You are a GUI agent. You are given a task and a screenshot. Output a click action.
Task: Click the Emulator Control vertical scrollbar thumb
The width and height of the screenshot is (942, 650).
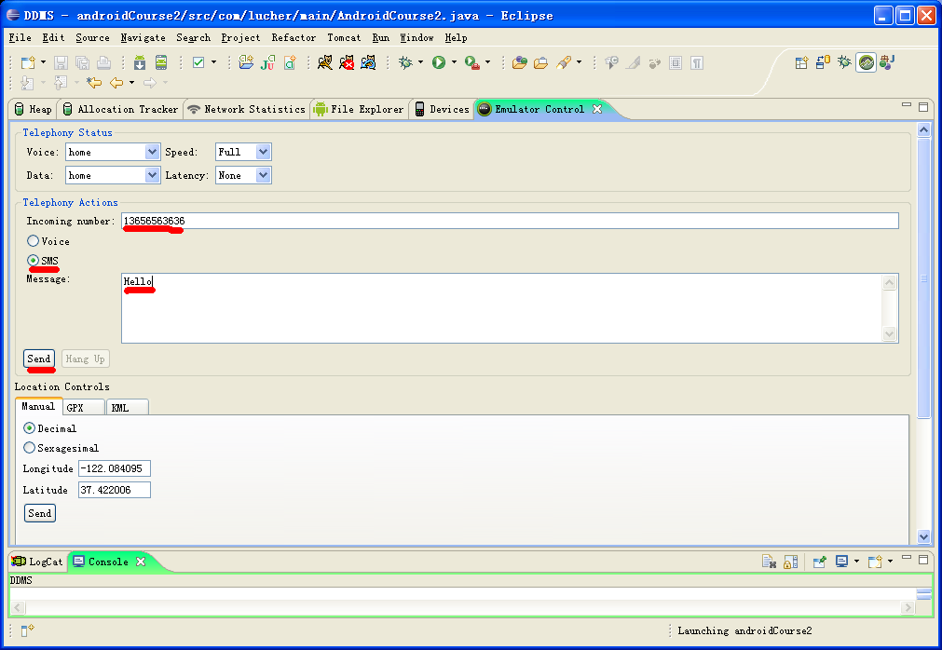[x=924, y=278]
